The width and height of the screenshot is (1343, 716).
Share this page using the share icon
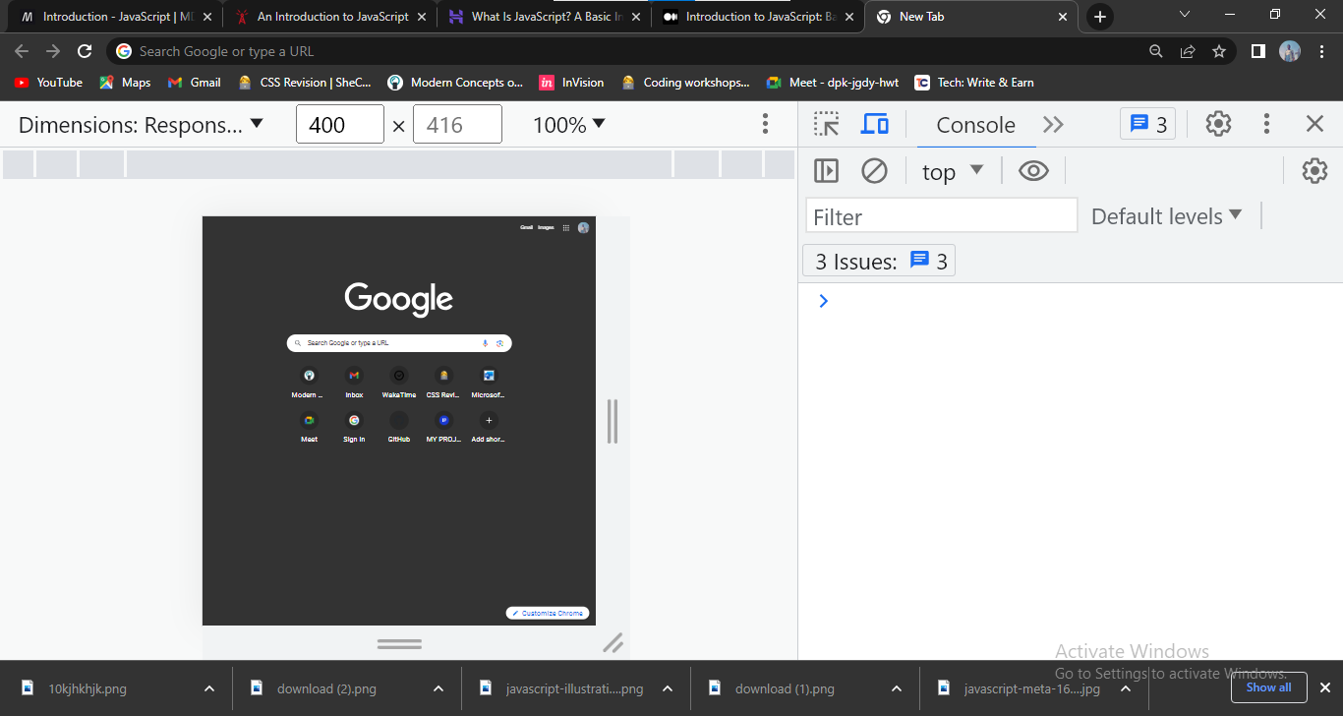click(x=1188, y=51)
